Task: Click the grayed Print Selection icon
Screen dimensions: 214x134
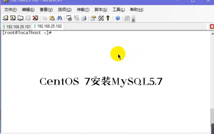Action: pos(77,18)
